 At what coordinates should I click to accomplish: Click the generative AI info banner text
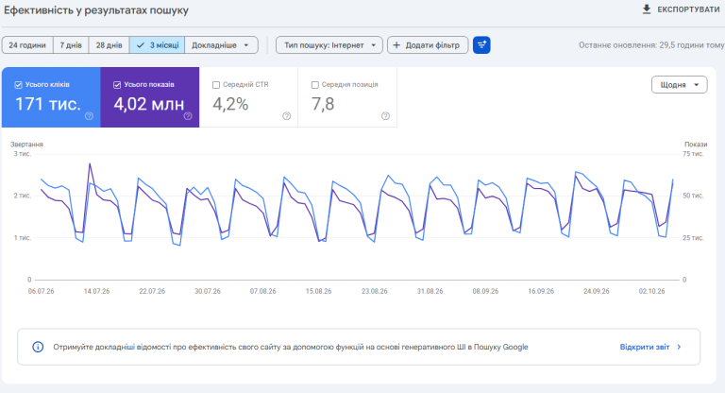tap(291, 347)
